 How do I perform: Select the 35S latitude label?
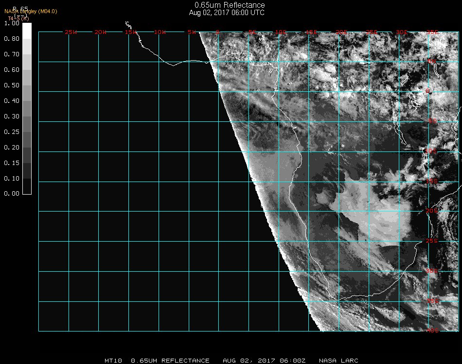pos(432,301)
